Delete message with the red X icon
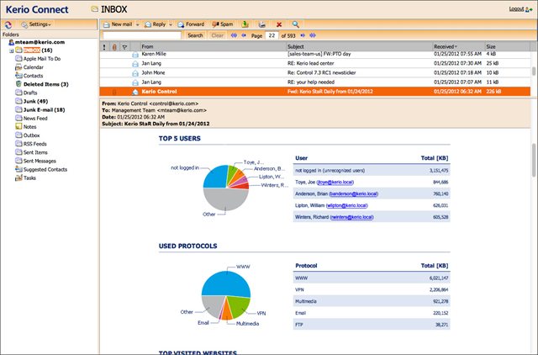 [x=279, y=24]
